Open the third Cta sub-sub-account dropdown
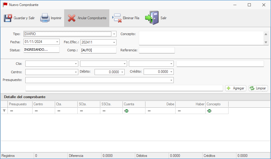Viewport: 271px width, 159px height. [171, 64]
